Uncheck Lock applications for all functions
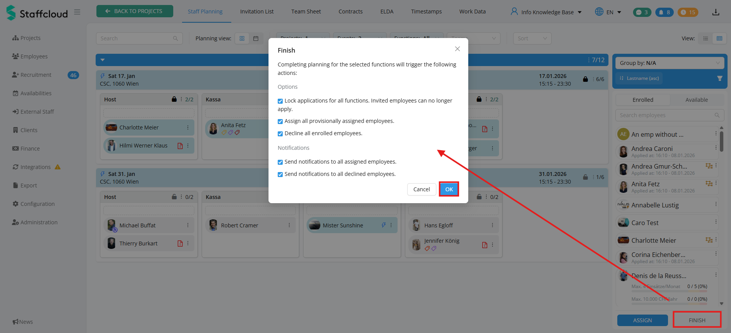 click(280, 101)
